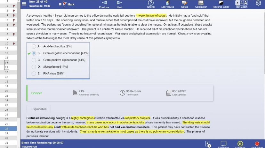This screenshot has height=148, width=265.
Task: Jump to question 25 in sidebar
Action: coord(8,114)
